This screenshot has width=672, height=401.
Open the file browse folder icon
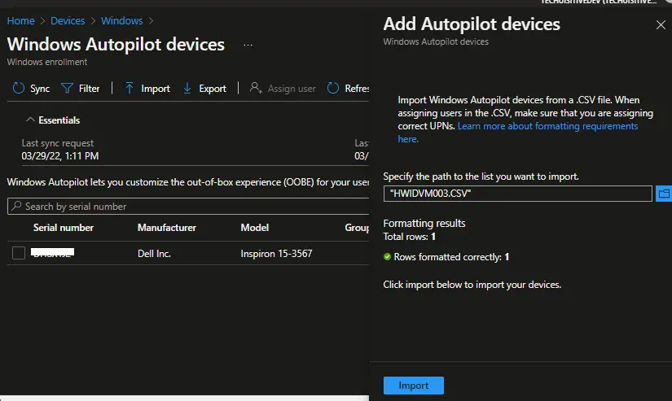664,194
